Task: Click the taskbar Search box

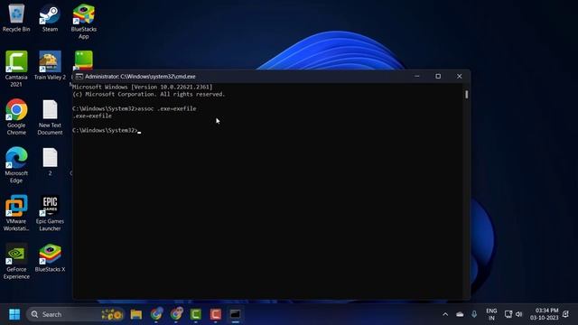Action: (x=76, y=314)
